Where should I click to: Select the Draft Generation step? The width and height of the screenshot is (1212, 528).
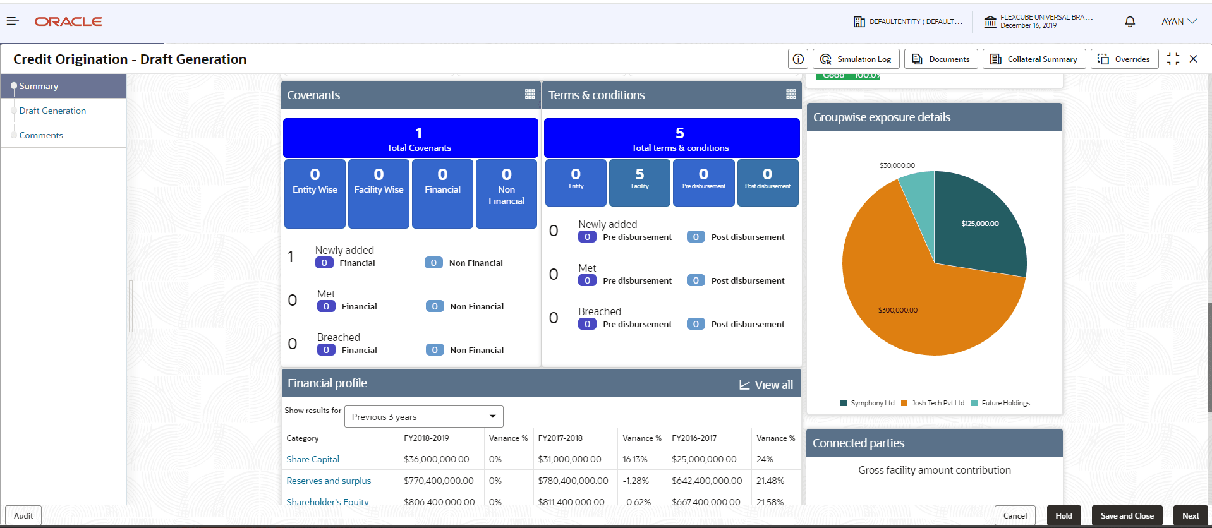(52, 111)
